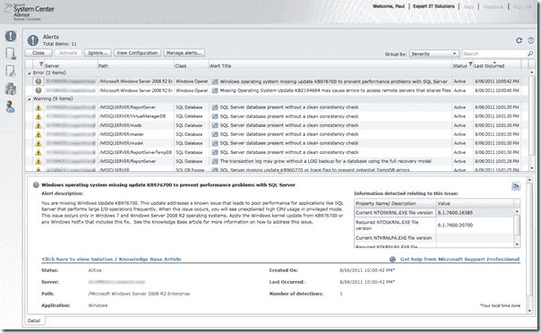Click the Close button in the alerts toolbar

pyautogui.click(x=39, y=53)
